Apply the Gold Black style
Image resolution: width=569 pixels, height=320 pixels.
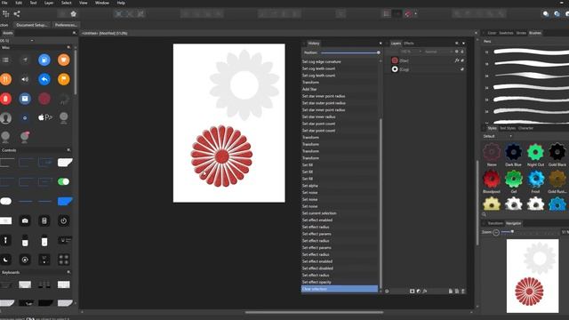point(557,152)
